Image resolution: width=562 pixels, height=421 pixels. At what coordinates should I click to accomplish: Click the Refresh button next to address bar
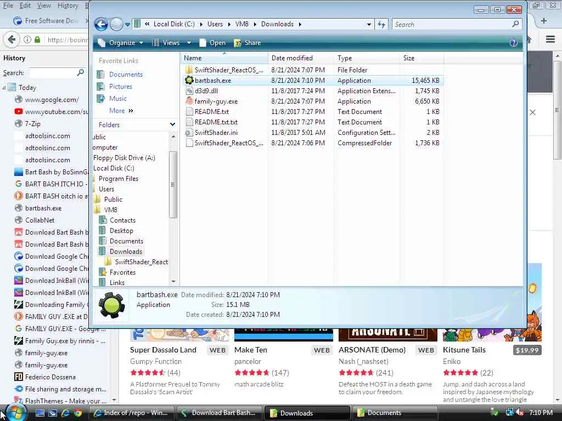click(381, 24)
